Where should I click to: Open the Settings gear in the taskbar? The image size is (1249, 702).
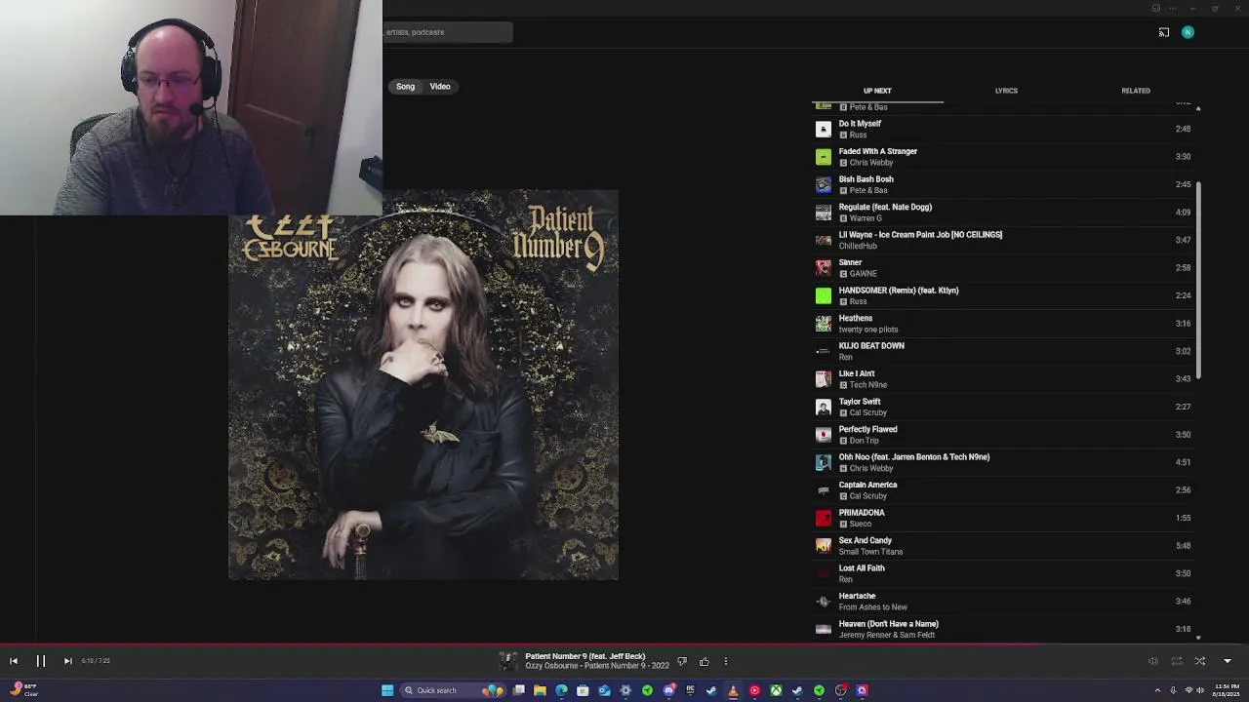coord(625,690)
